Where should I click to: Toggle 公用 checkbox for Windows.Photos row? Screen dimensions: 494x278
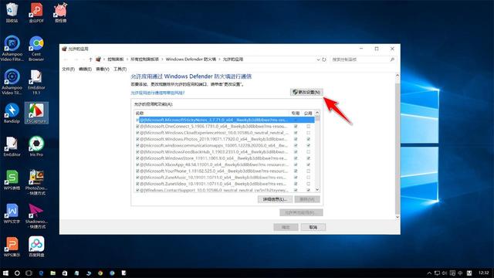(308, 139)
